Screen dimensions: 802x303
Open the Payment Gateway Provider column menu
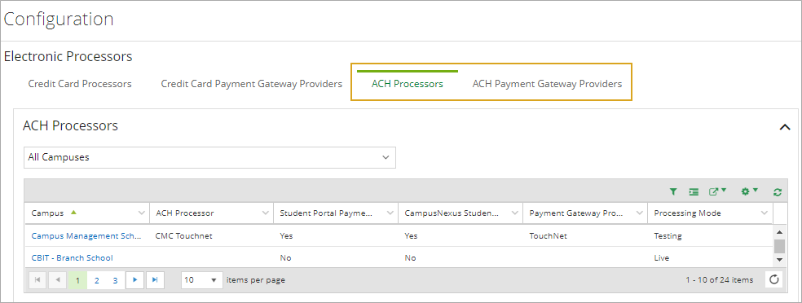point(640,213)
